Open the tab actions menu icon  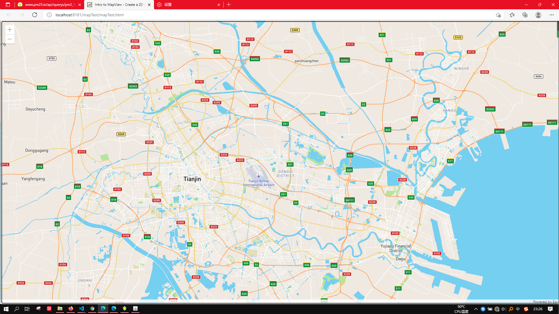(x=8, y=5)
